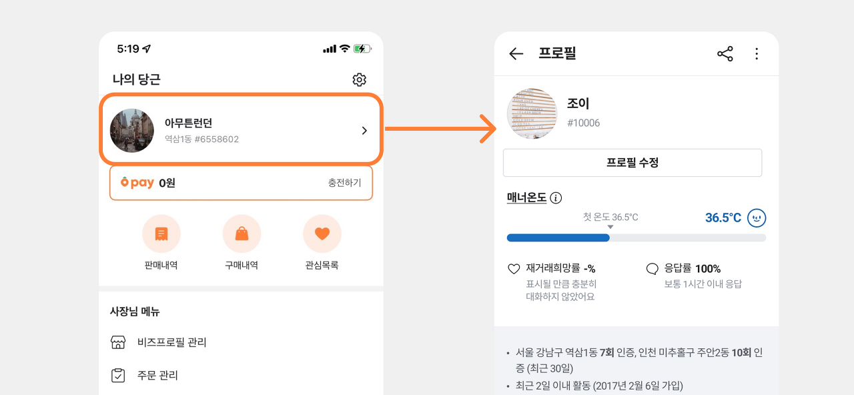
Task: Click the 프로필 수정 button
Action: [632, 163]
